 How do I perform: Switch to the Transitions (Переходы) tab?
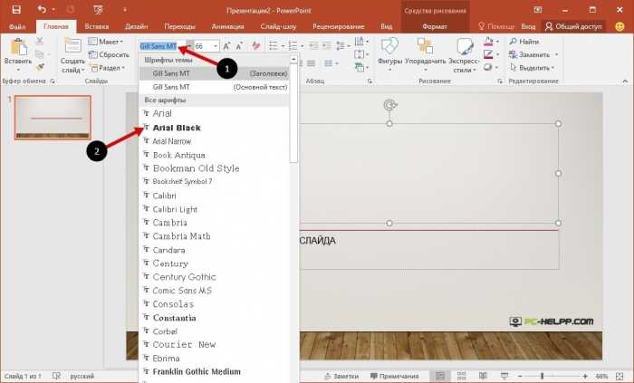tap(179, 26)
